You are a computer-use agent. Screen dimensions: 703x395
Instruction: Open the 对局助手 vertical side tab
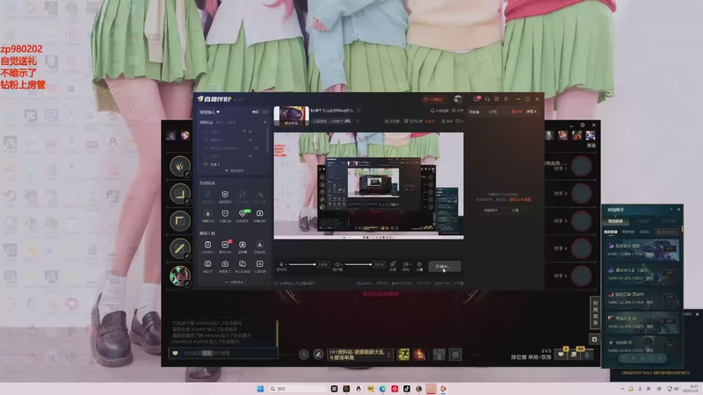click(595, 312)
